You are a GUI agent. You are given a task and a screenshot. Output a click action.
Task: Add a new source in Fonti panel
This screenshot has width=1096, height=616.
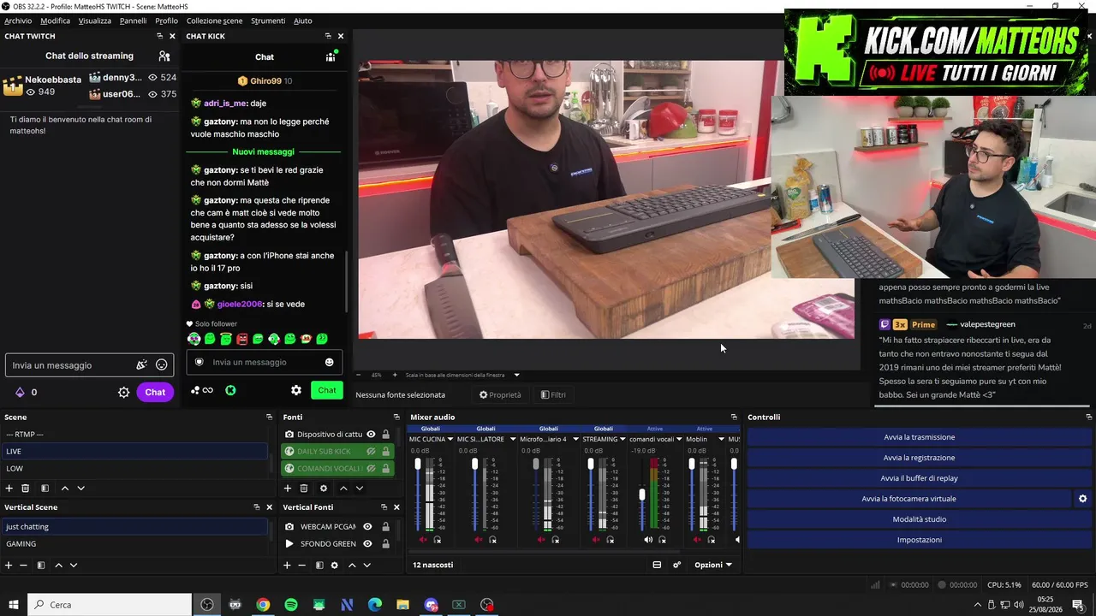(x=288, y=488)
